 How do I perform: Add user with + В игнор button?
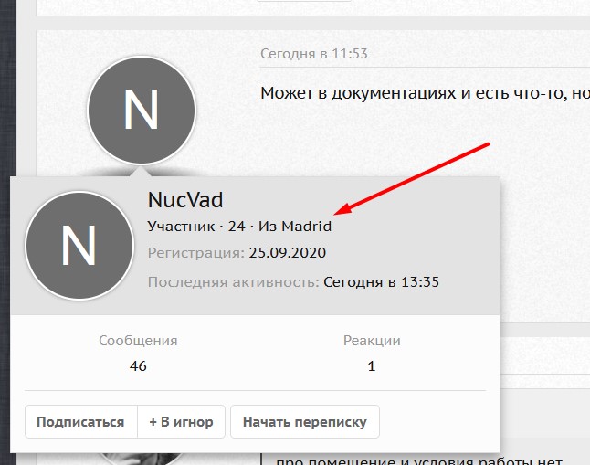click(x=182, y=422)
